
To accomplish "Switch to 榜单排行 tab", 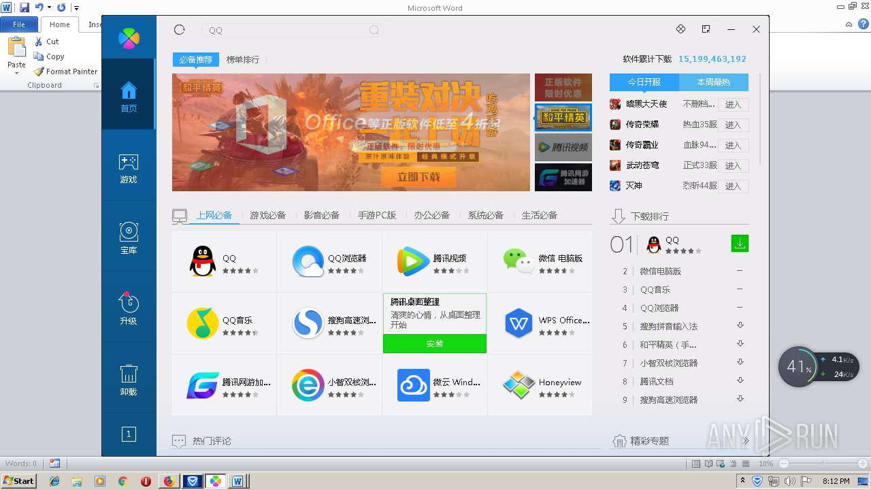I will (243, 60).
